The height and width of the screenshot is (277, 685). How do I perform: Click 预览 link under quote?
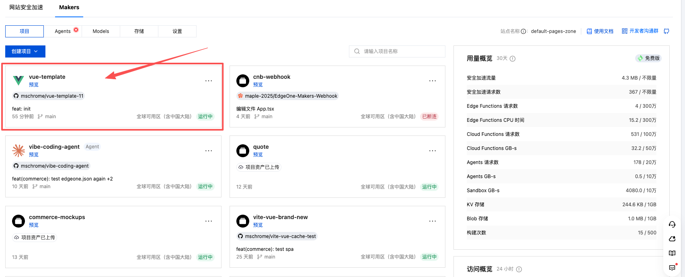pyautogui.click(x=258, y=155)
